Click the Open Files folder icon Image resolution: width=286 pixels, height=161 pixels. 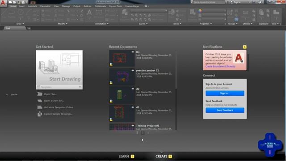(40, 94)
